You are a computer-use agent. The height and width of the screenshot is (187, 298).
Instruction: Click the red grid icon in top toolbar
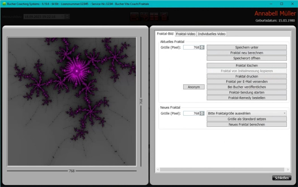[154, 16]
